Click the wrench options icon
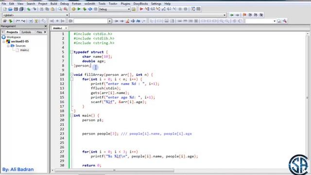This screenshot has width=311, height=175. coord(285,21)
